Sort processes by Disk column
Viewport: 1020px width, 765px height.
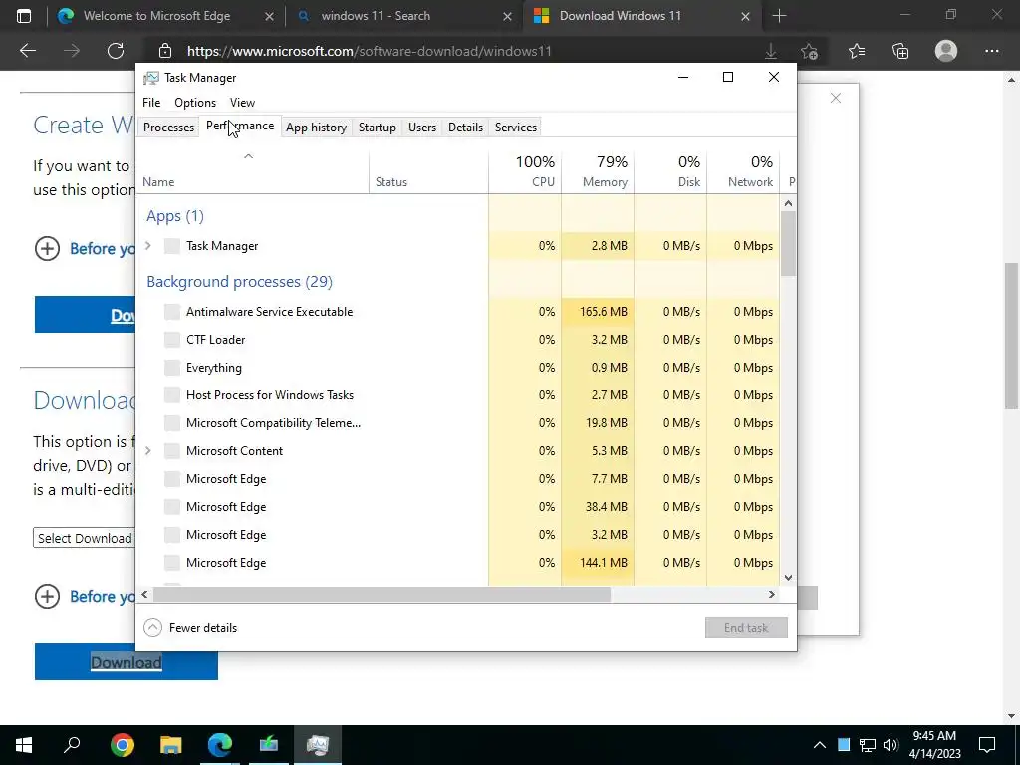pos(670,171)
